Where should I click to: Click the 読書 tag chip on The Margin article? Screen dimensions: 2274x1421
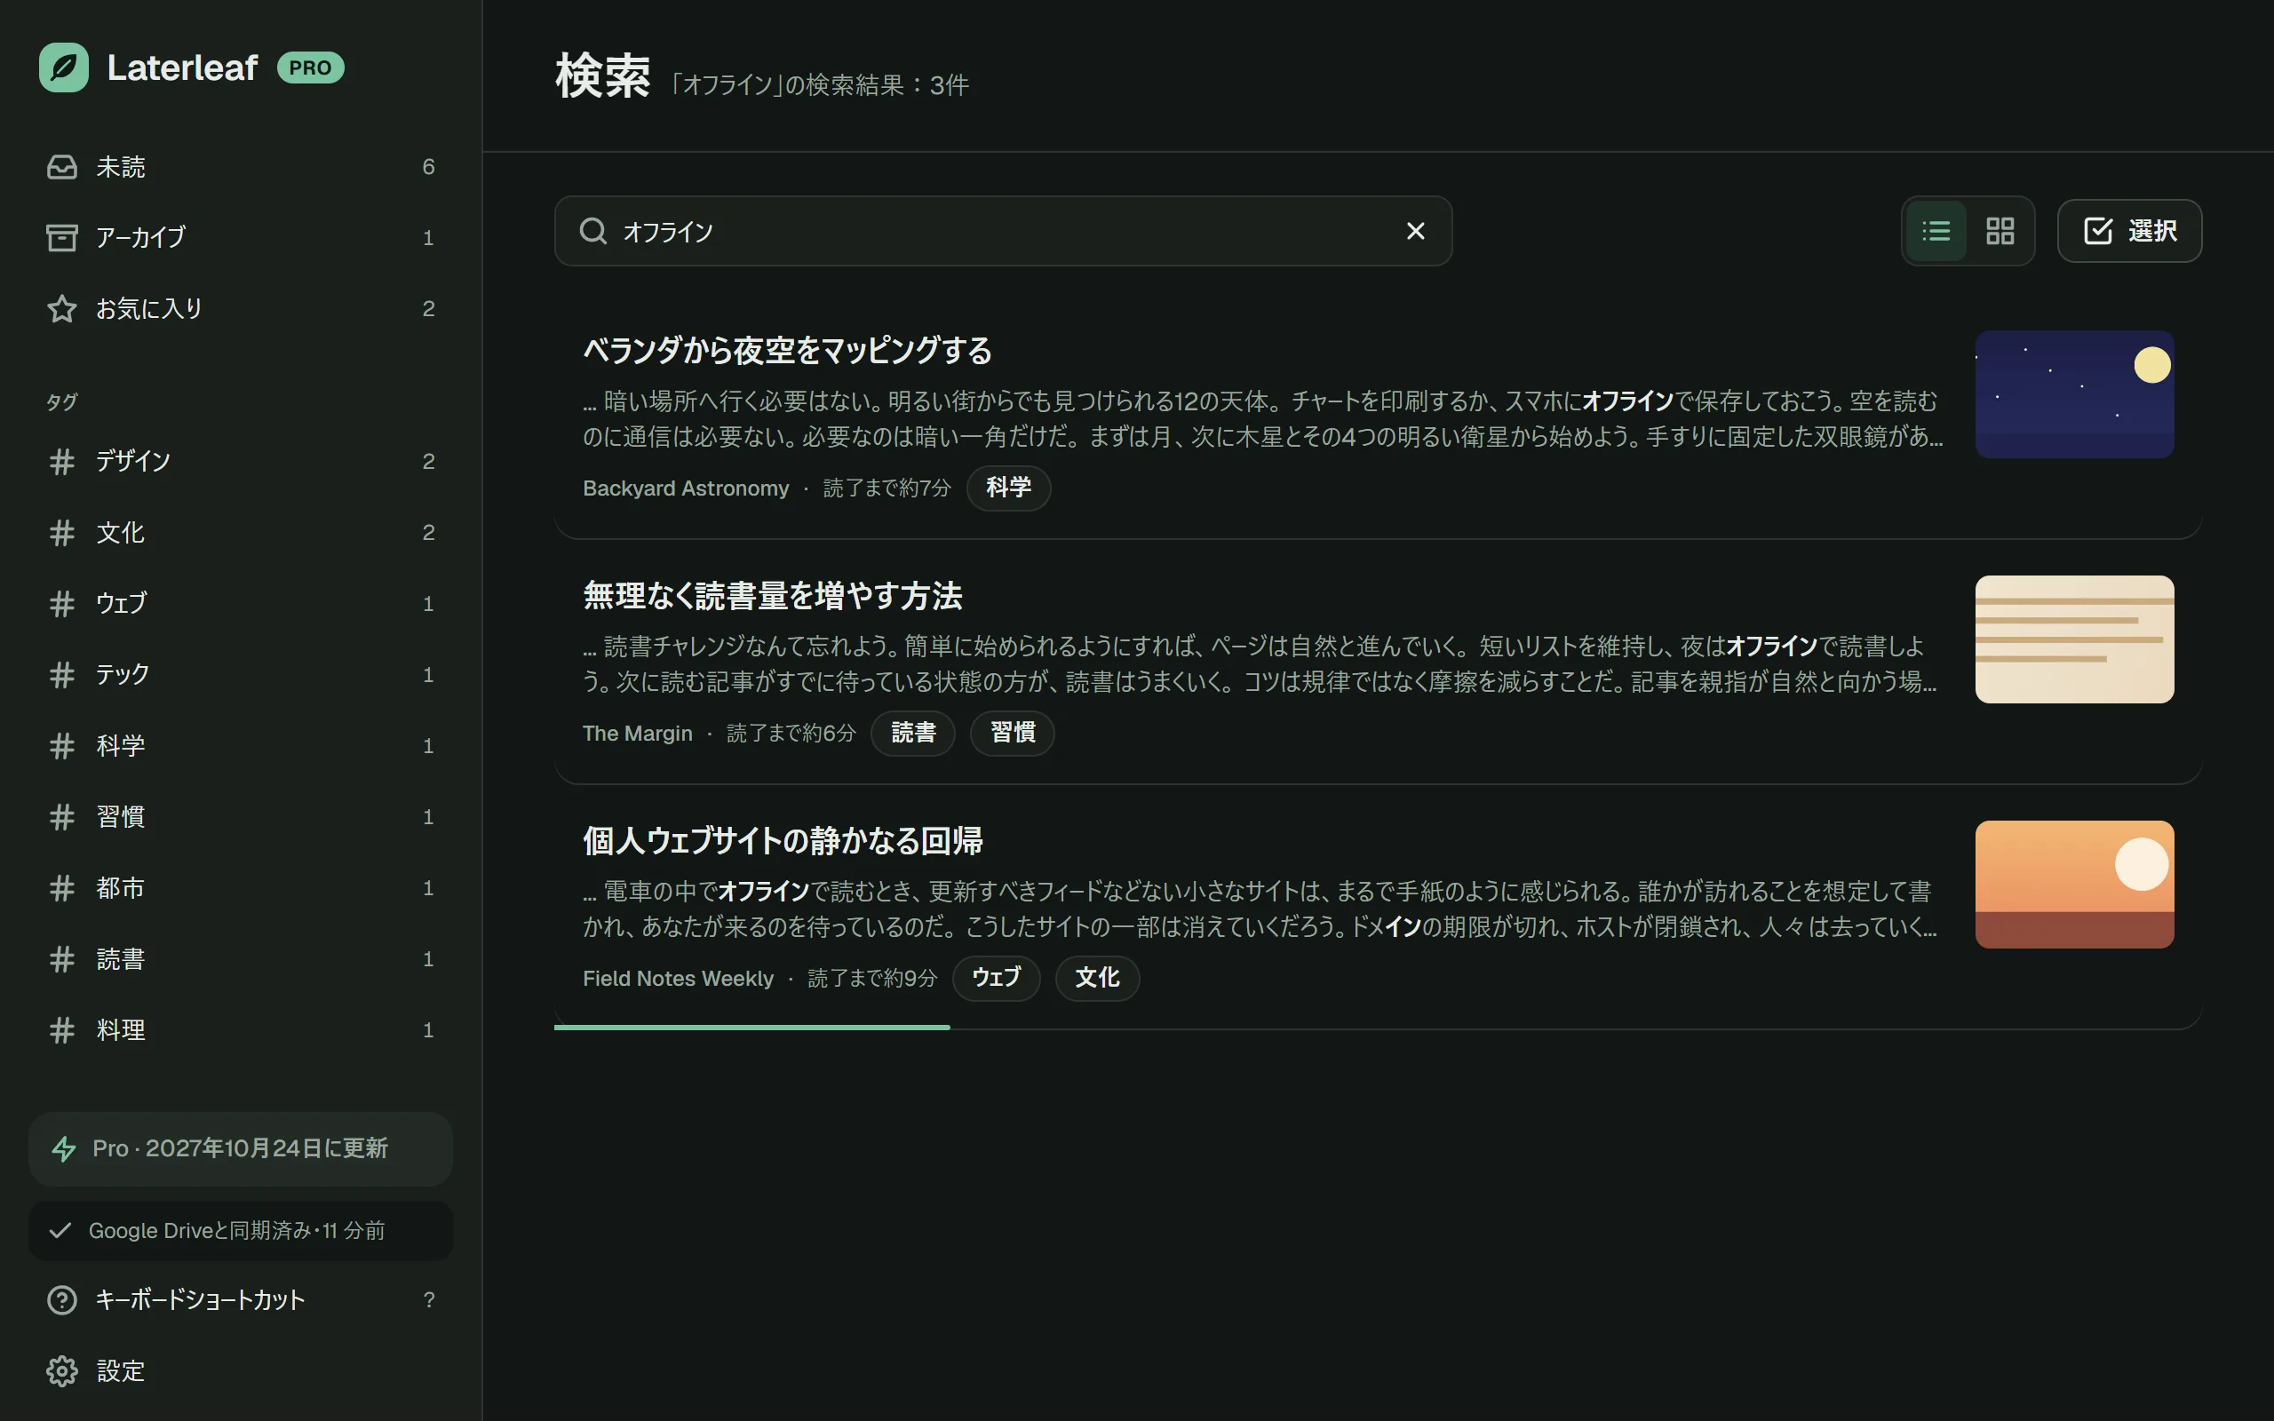[913, 733]
